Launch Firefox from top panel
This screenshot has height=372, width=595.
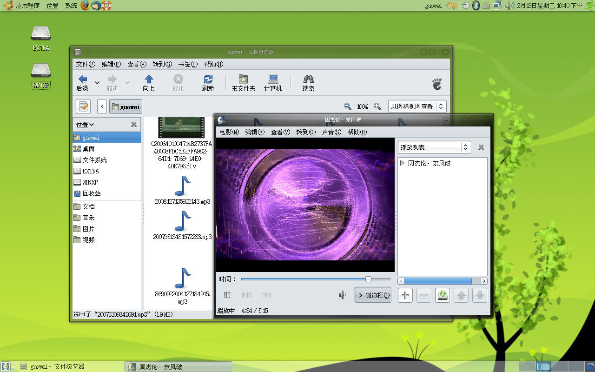85,6
